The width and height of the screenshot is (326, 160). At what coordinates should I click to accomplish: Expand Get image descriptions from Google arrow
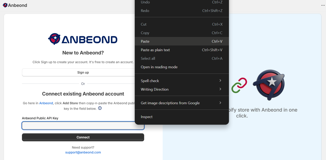[220, 103]
